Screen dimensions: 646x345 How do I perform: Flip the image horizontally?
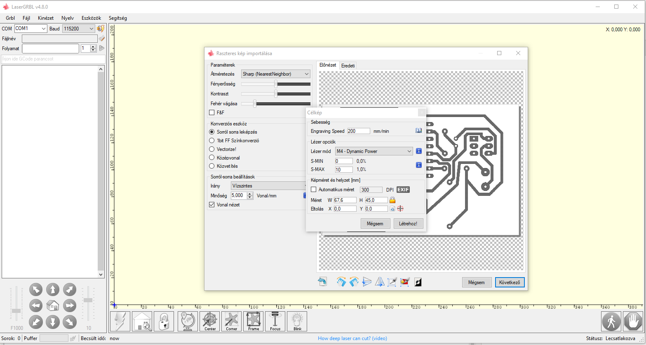pyautogui.click(x=380, y=282)
